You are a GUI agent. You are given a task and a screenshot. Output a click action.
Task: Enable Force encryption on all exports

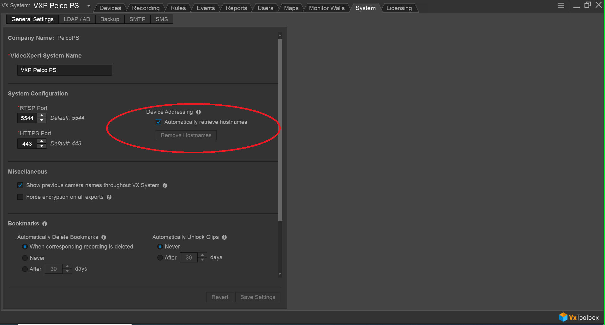pos(20,197)
